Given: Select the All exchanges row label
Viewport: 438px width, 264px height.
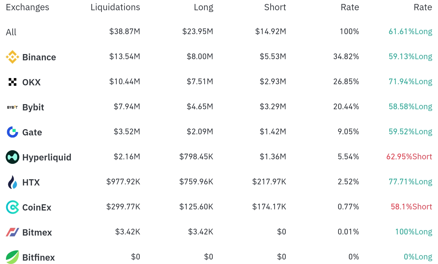Looking at the screenshot, I should (11, 32).
